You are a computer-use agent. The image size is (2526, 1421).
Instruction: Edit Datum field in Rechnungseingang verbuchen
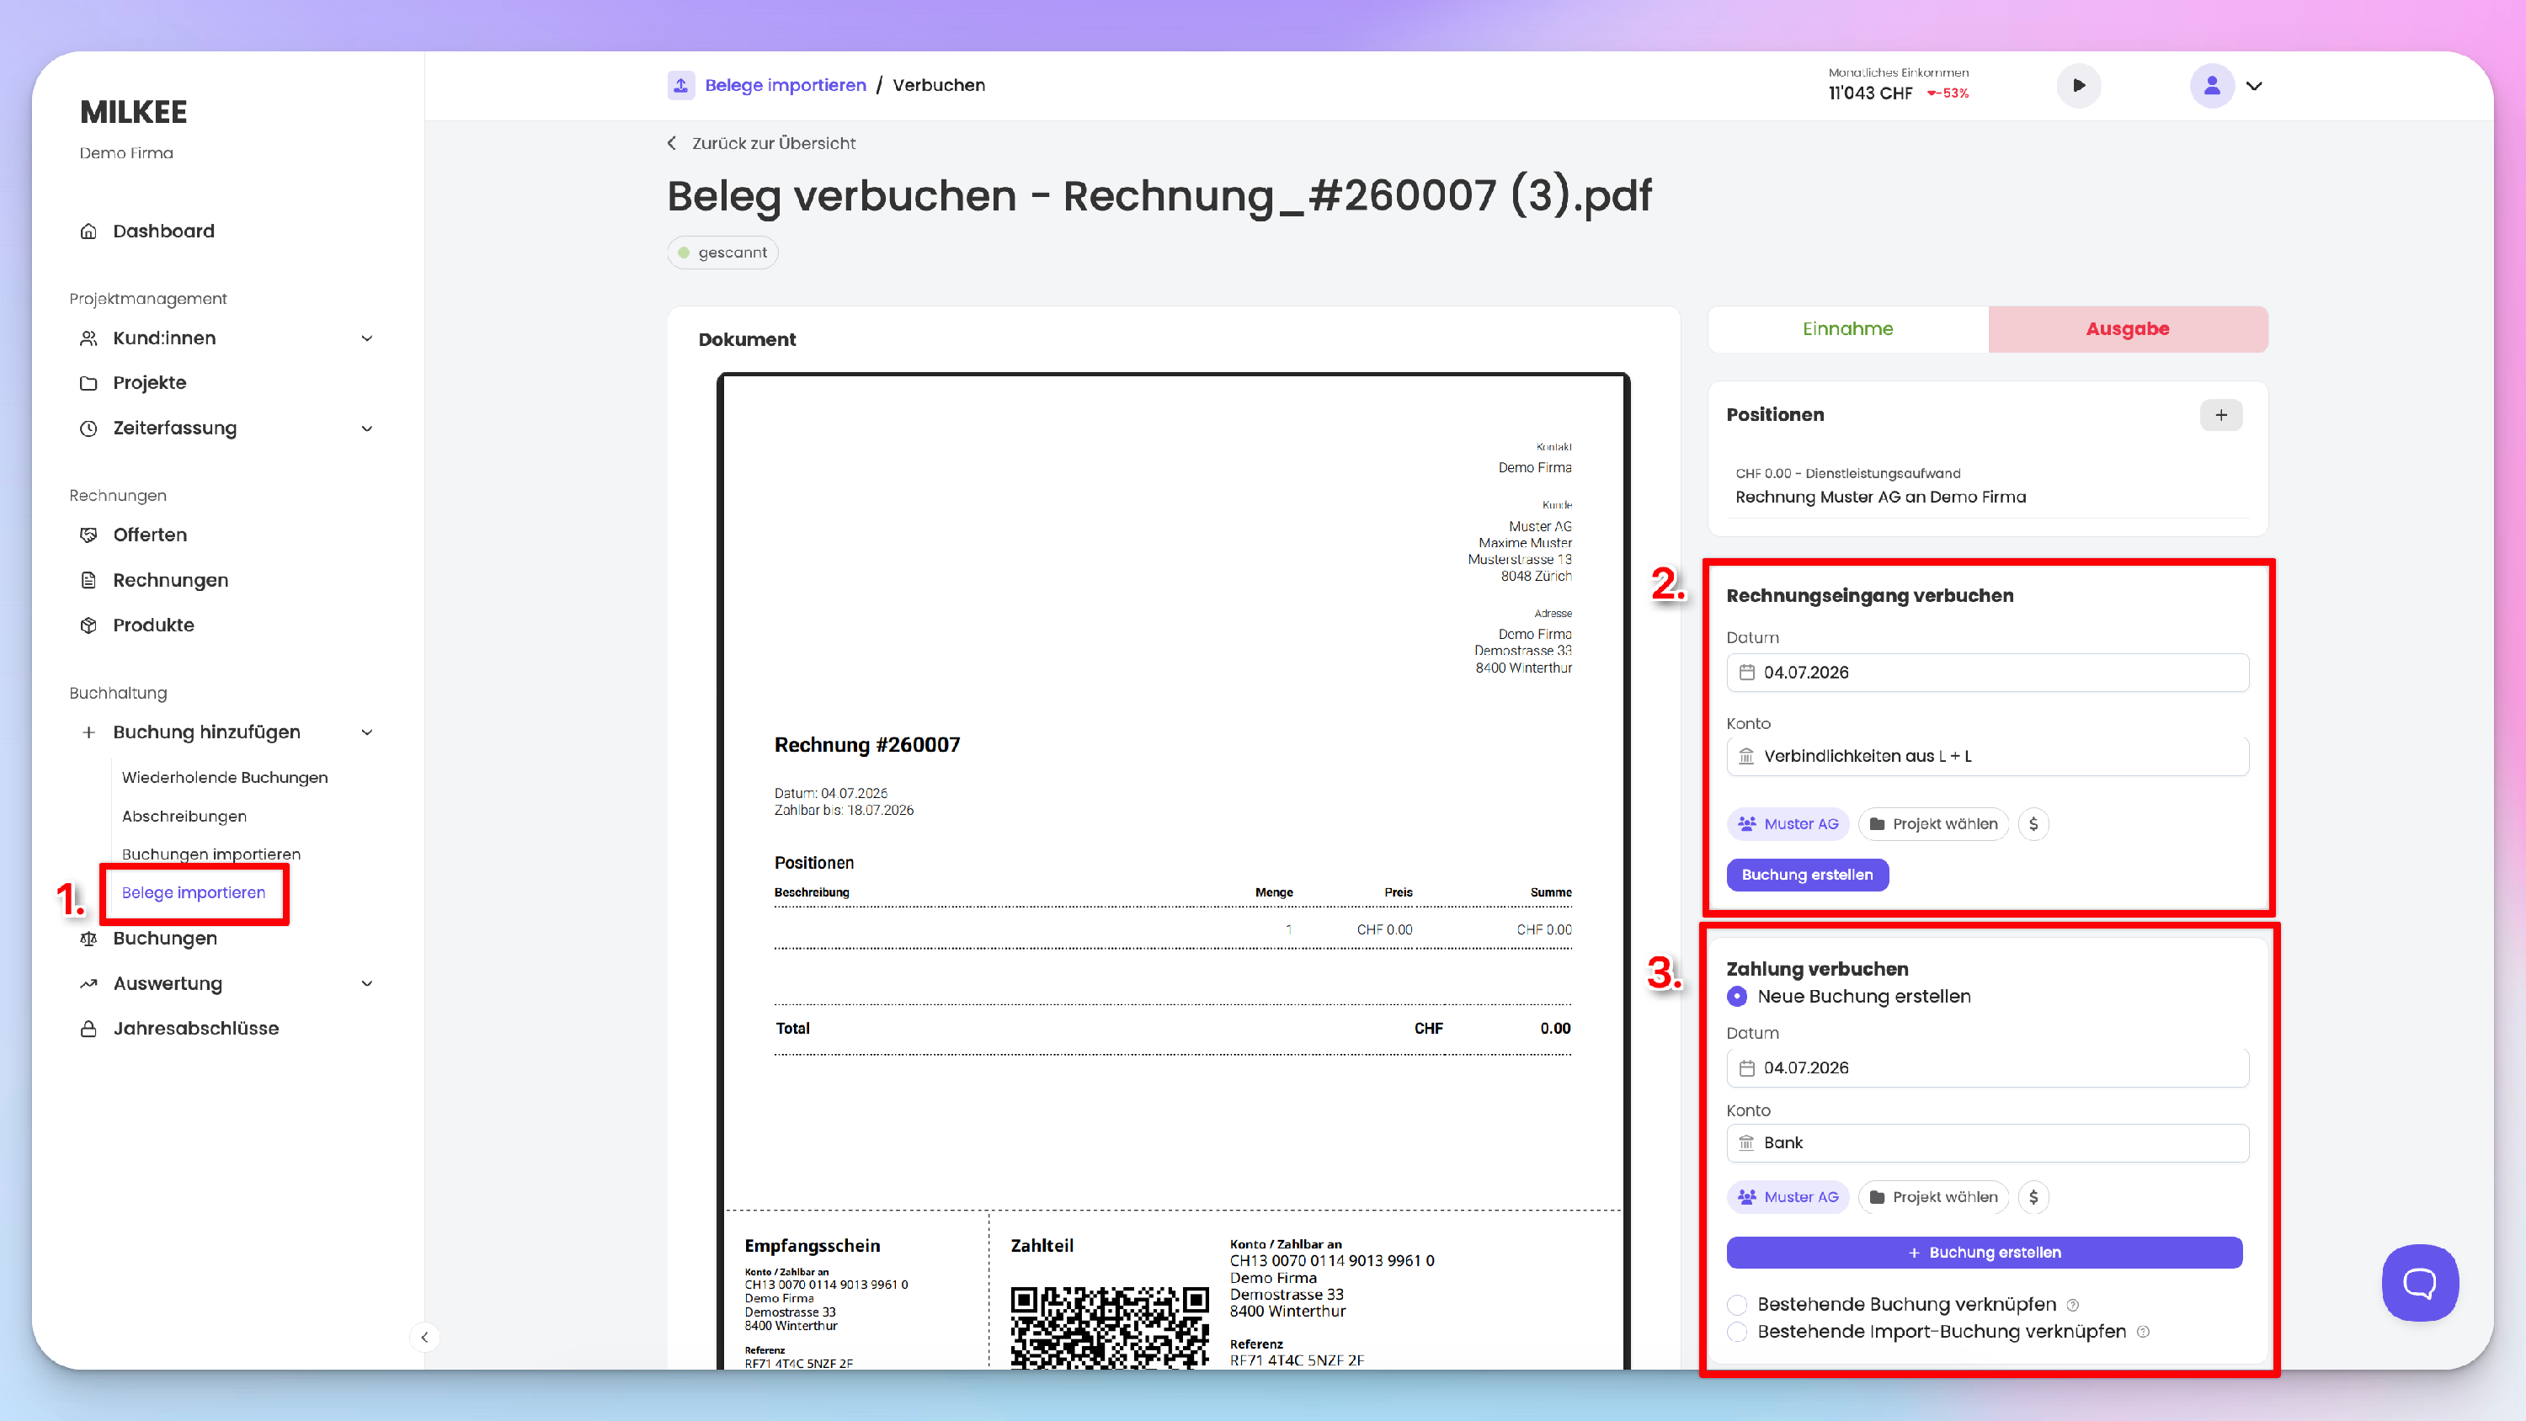(x=1986, y=673)
